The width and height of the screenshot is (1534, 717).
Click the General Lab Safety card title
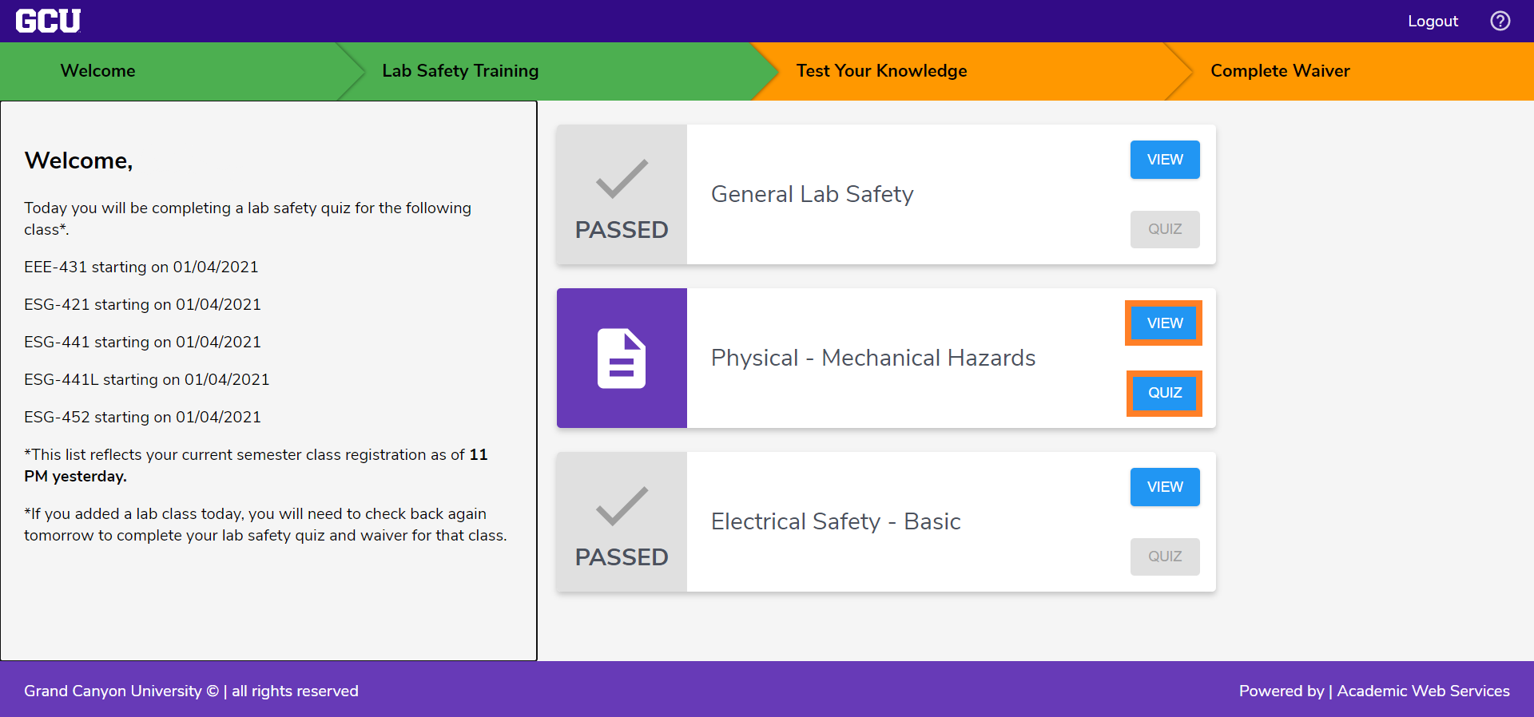click(813, 194)
